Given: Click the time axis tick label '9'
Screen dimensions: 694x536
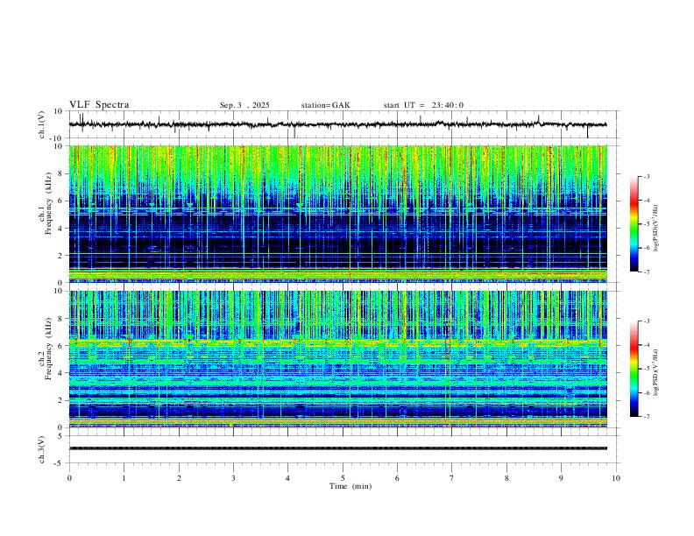Looking at the screenshot, I should point(561,478).
